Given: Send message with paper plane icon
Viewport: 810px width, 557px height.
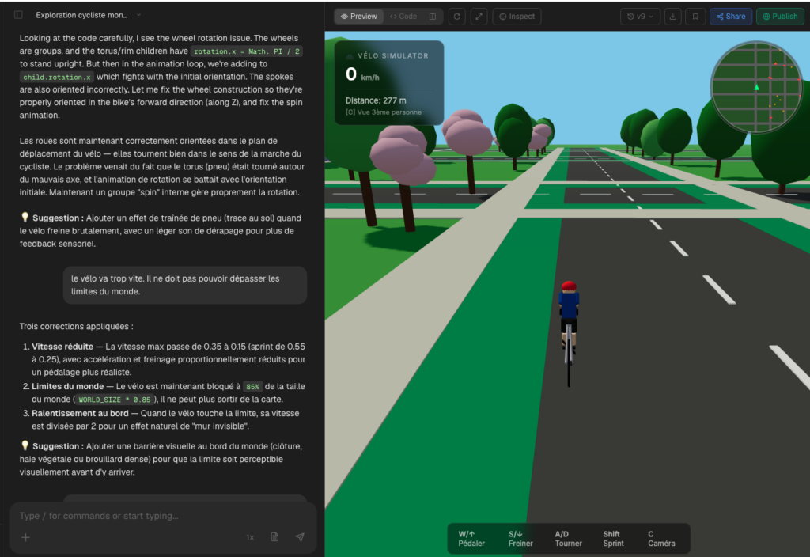Looking at the screenshot, I should (x=300, y=537).
